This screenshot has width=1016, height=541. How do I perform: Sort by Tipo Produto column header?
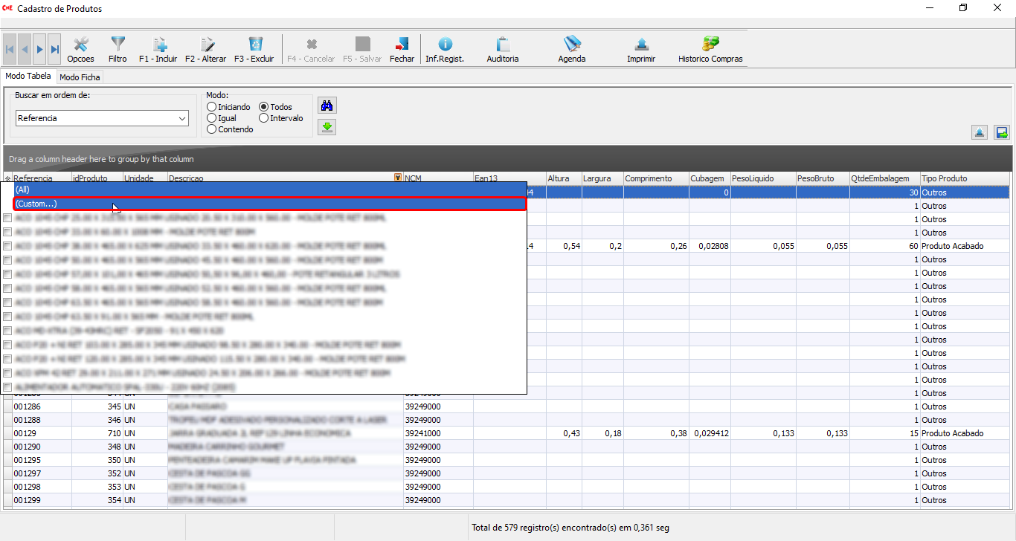(964, 178)
